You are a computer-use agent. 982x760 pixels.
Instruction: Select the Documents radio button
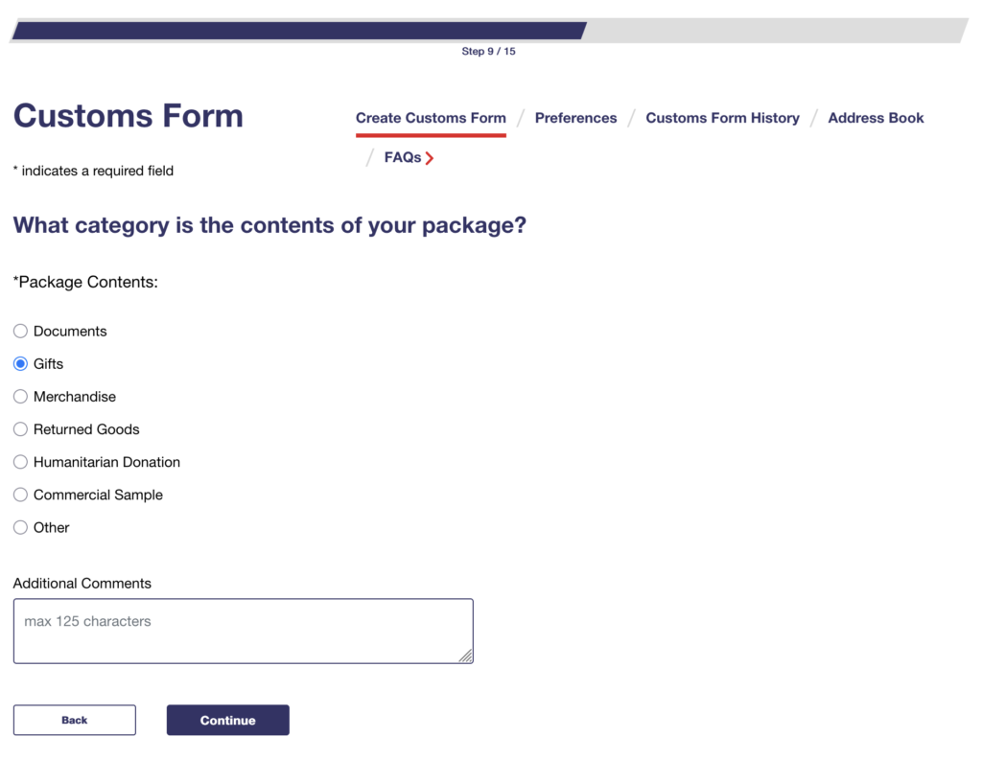(x=20, y=332)
